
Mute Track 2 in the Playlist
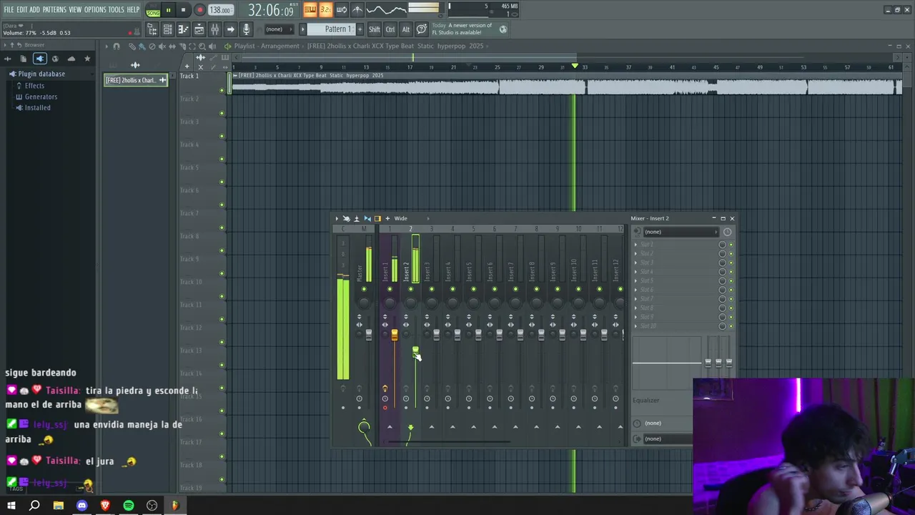pos(222,113)
